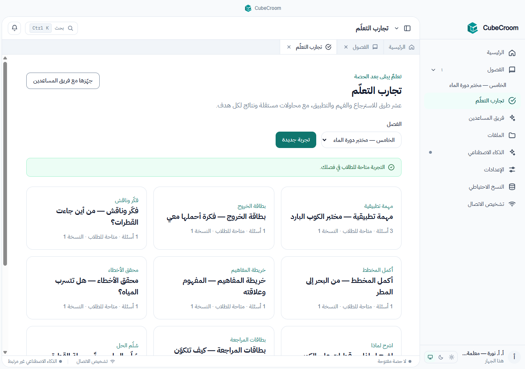Switch to light theme sun icon

452,357
